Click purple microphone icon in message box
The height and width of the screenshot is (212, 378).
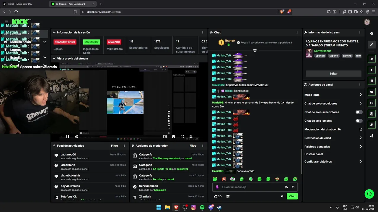click(x=217, y=187)
